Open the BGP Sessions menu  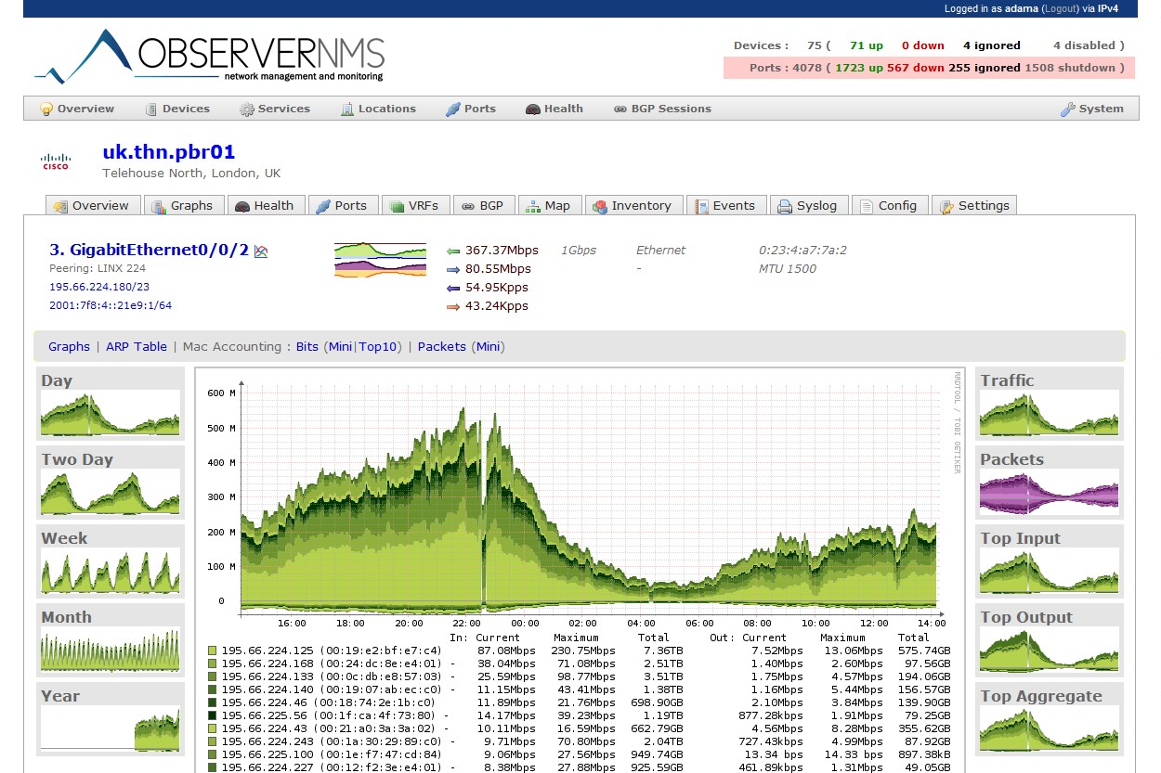pyautogui.click(x=662, y=109)
